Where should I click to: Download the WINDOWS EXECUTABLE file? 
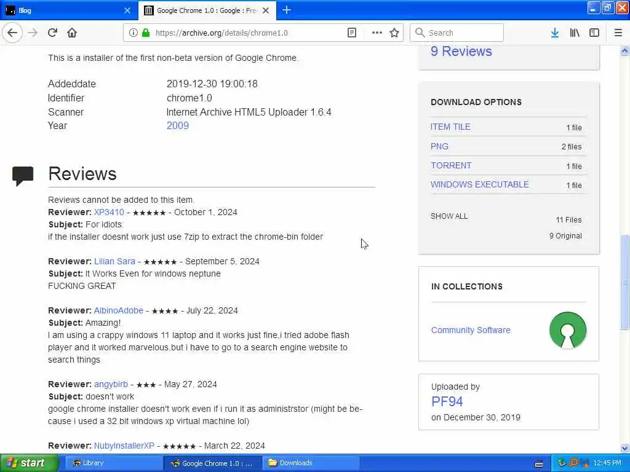pos(480,184)
